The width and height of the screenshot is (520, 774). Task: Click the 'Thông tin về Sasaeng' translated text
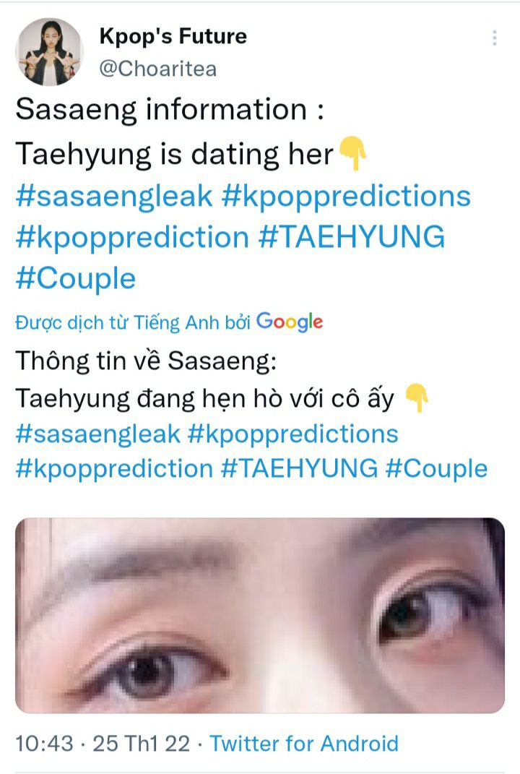click(146, 361)
